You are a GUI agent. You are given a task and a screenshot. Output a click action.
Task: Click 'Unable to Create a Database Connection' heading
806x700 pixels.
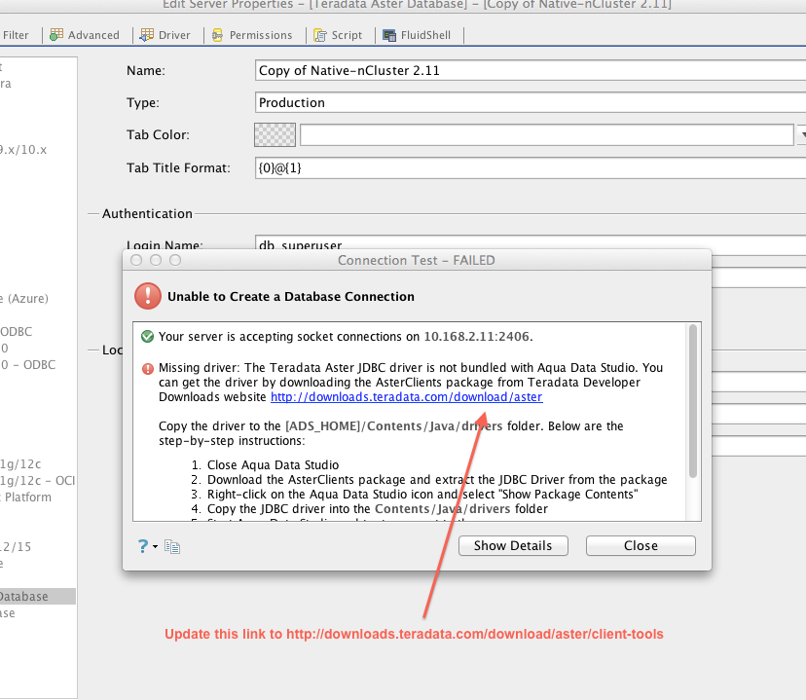[291, 297]
